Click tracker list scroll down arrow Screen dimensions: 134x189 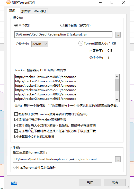pos(117,100)
